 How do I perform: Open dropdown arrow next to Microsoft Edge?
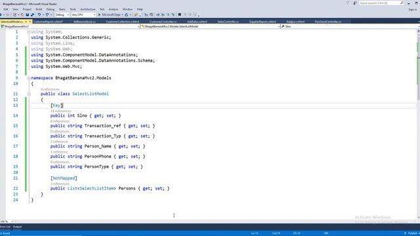[x=122, y=14]
